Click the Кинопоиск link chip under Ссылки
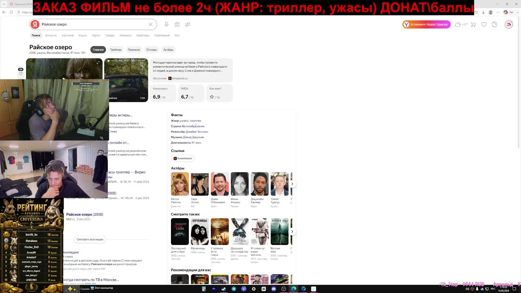 point(183,158)
